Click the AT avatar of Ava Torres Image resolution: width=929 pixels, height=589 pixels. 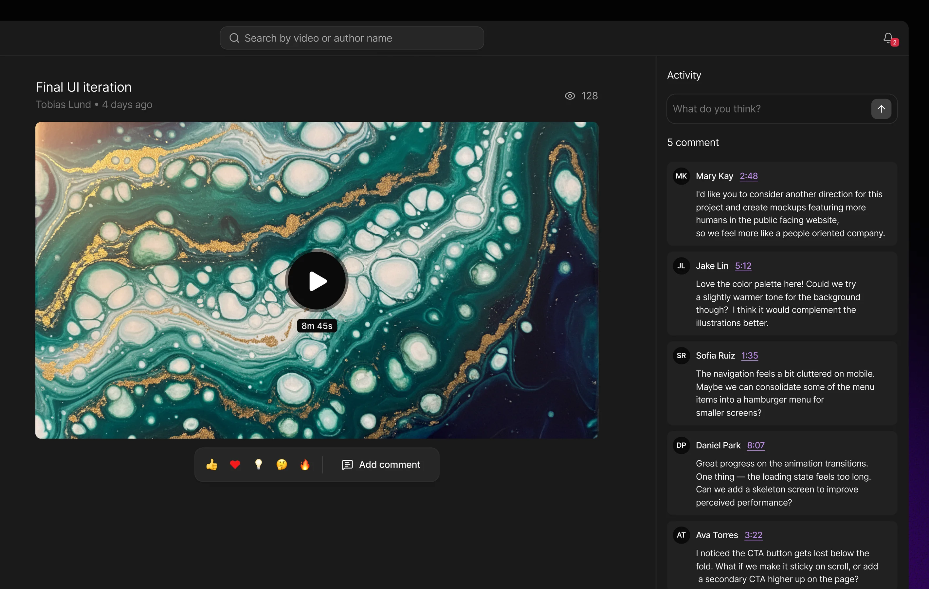(681, 535)
